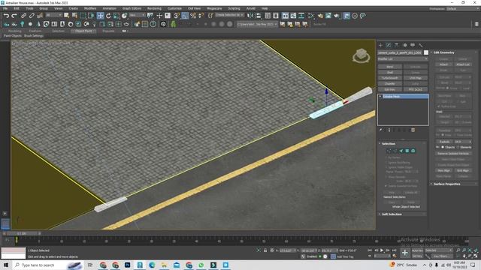Image resolution: width=481 pixels, height=270 pixels.
Task: Toggle the Refine Ends checkbox
Action: coord(439,106)
